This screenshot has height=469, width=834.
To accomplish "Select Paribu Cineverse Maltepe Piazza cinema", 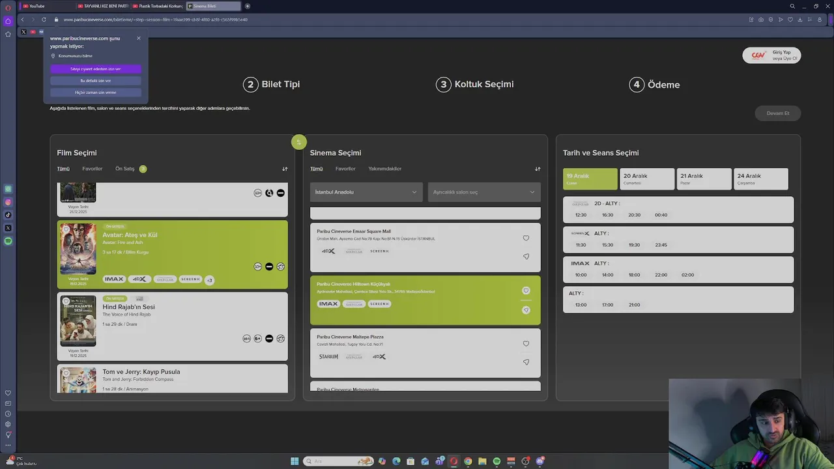I will point(425,352).
